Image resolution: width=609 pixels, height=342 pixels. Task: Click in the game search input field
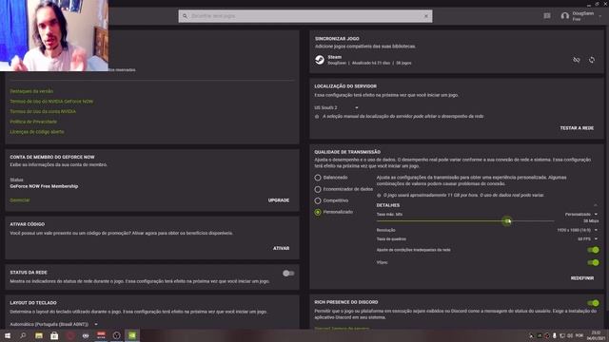(305, 16)
